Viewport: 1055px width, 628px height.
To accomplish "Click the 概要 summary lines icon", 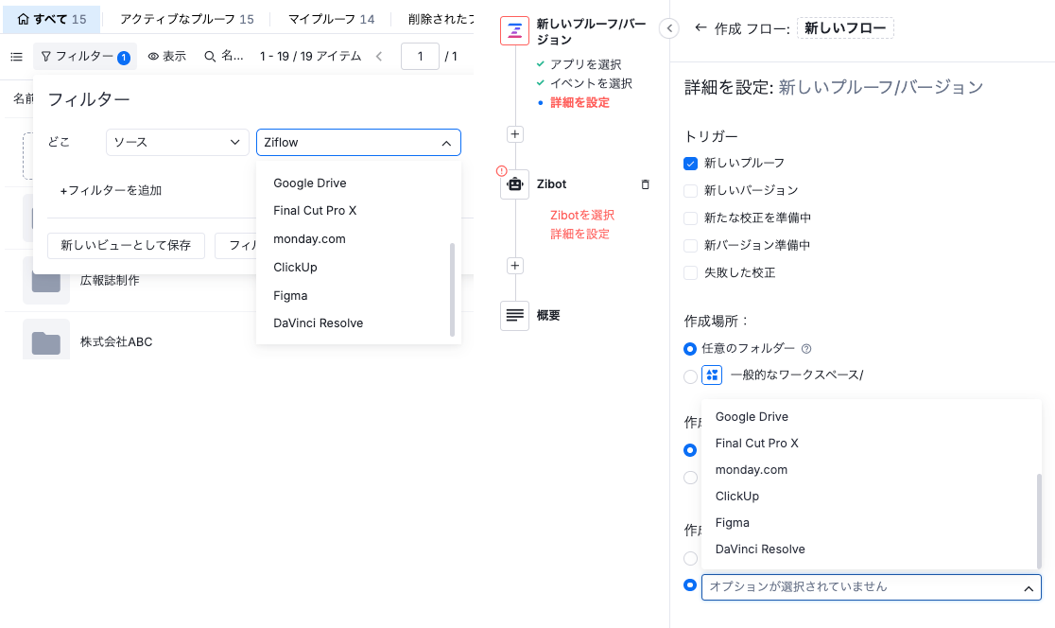I will [514, 315].
